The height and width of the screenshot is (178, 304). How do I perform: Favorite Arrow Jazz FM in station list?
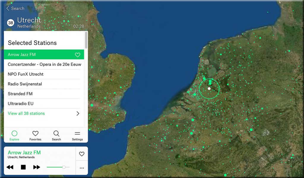point(77,55)
